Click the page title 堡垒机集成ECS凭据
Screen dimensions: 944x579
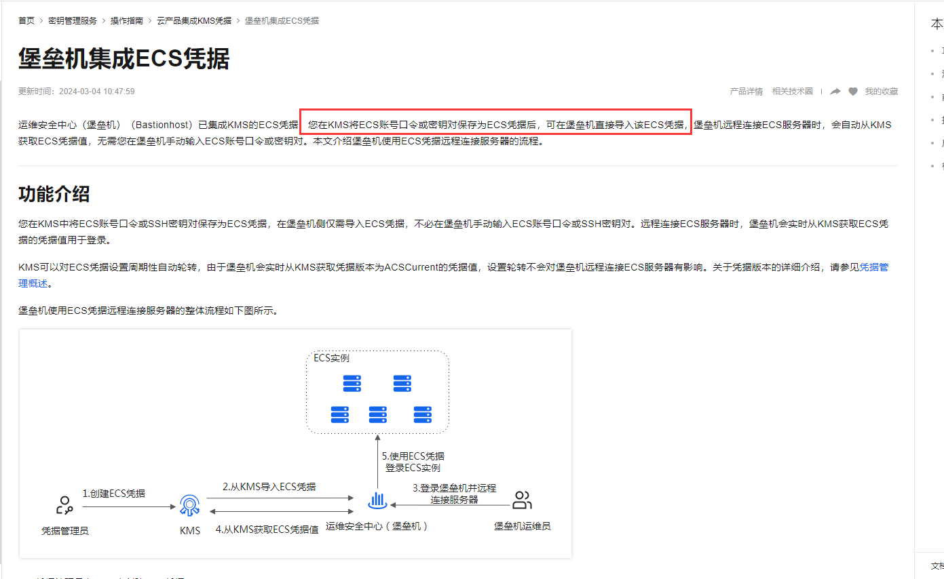coord(124,59)
